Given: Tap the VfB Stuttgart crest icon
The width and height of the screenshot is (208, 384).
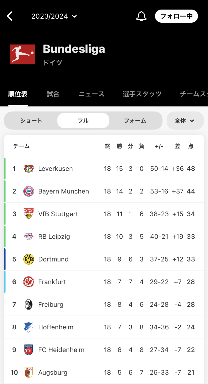Looking at the screenshot, I should 29,214.
